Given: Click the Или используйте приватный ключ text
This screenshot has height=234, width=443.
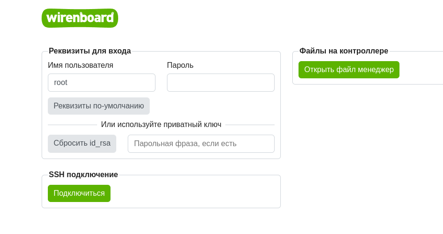Looking at the screenshot, I should [x=161, y=125].
